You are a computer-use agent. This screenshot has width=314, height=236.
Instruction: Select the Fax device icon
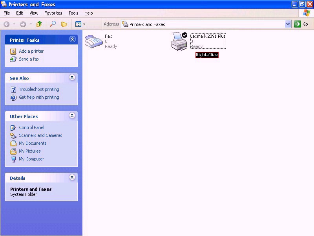[x=94, y=42]
